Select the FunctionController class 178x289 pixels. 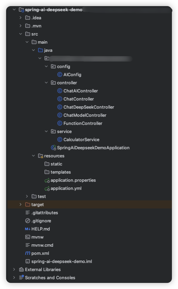coord(83,123)
